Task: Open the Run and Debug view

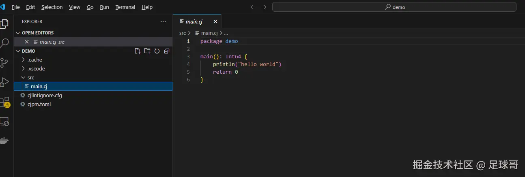Action: 4,82
